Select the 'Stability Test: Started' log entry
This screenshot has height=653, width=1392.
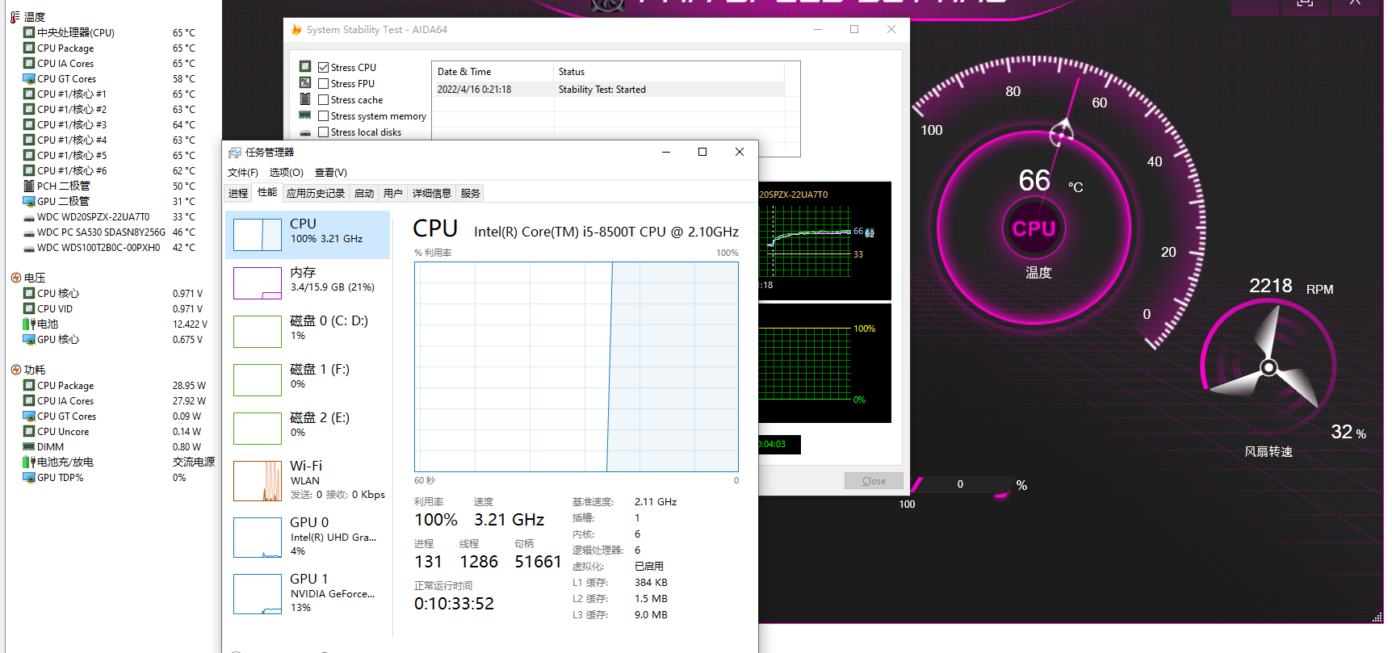point(602,90)
